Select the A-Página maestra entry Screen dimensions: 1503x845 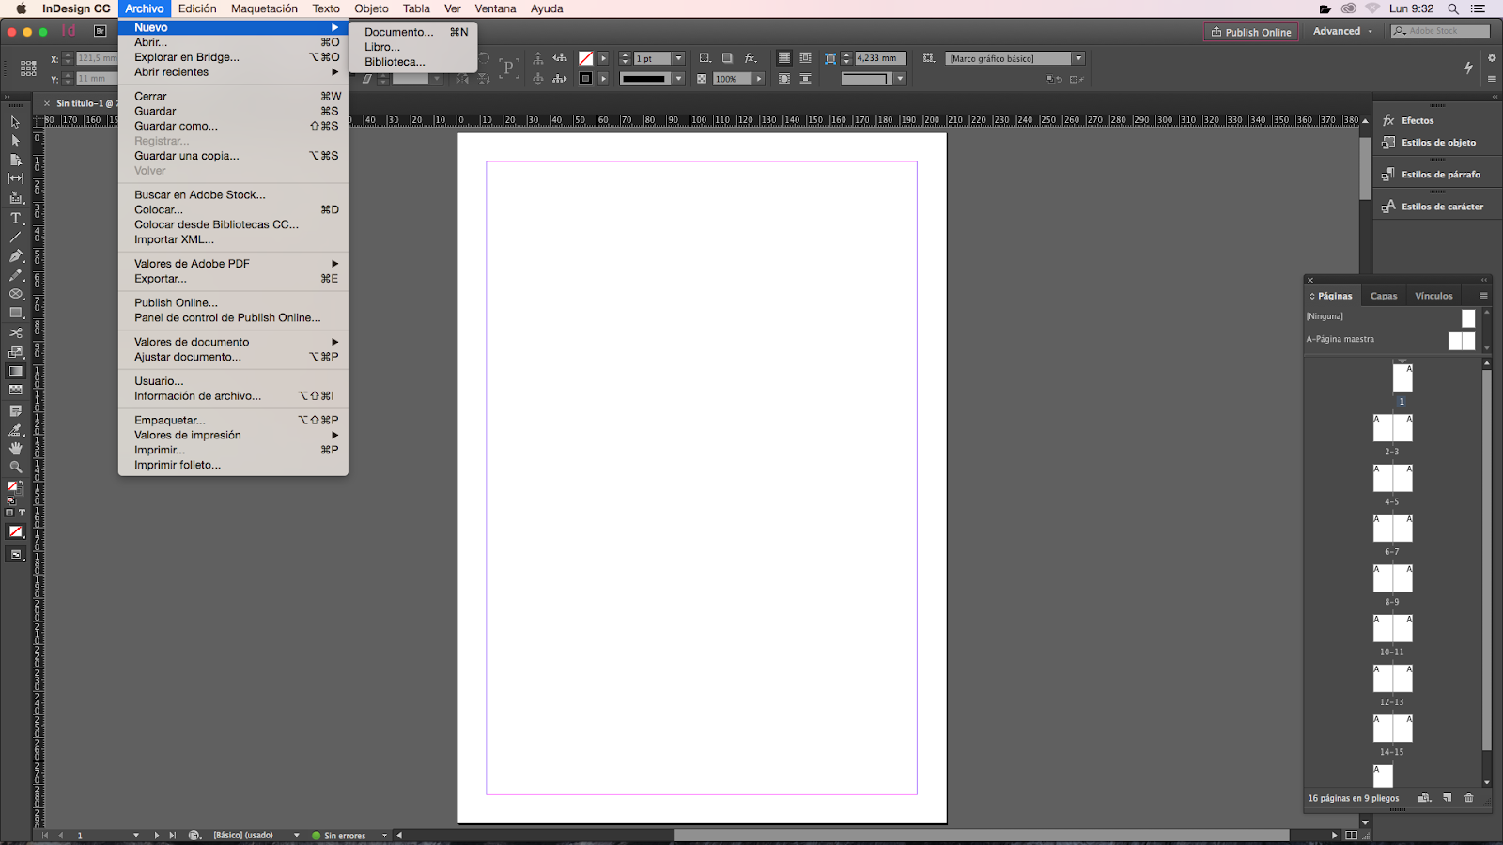[1341, 339]
